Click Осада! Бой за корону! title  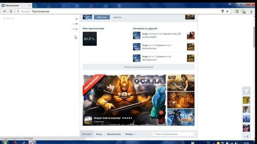pos(107,118)
